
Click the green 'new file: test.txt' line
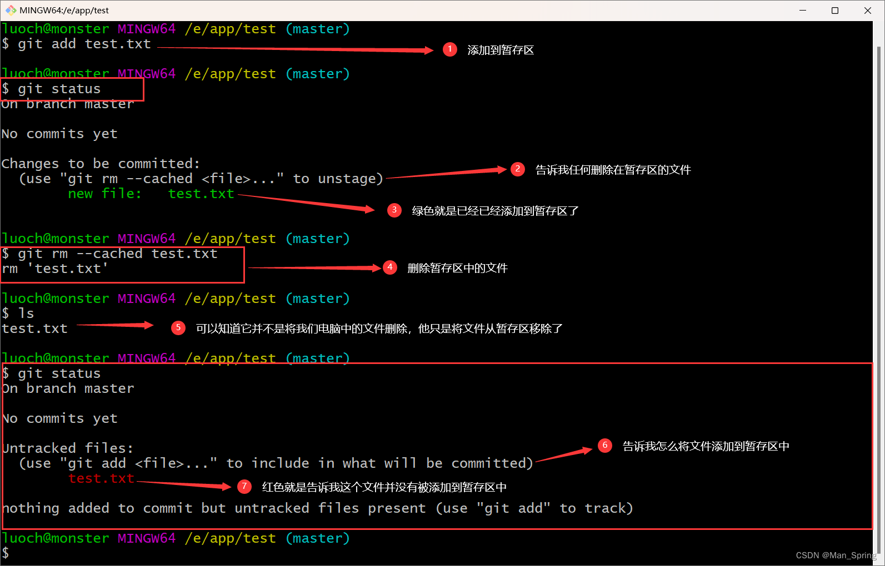click(151, 194)
